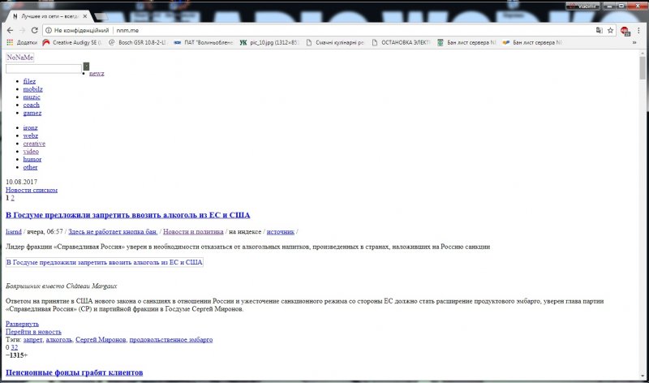Open the pic_10.jpg bookmark
This screenshot has height=383, width=649.
tap(269, 42)
